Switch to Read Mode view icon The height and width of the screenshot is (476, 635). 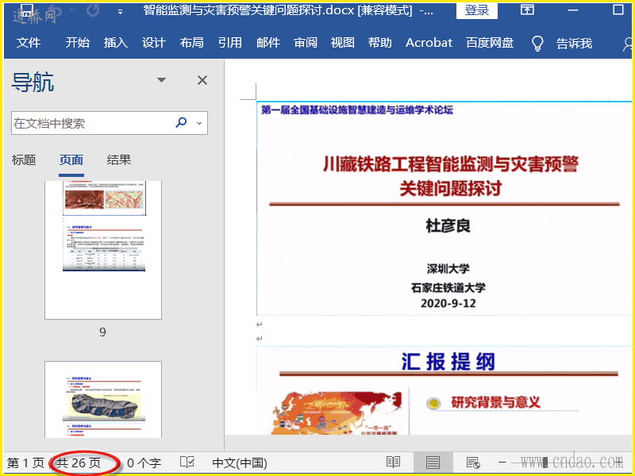coord(393,463)
